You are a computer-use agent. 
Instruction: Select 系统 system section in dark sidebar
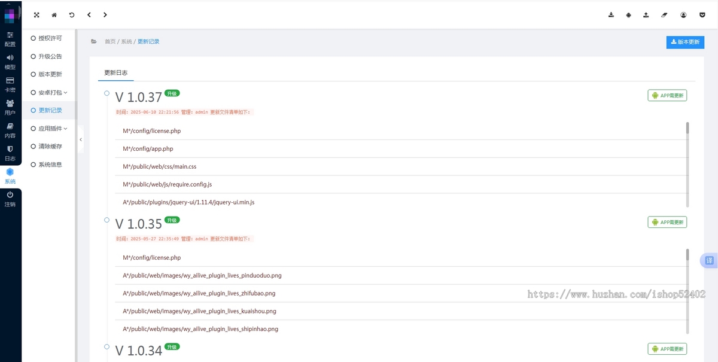10,176
